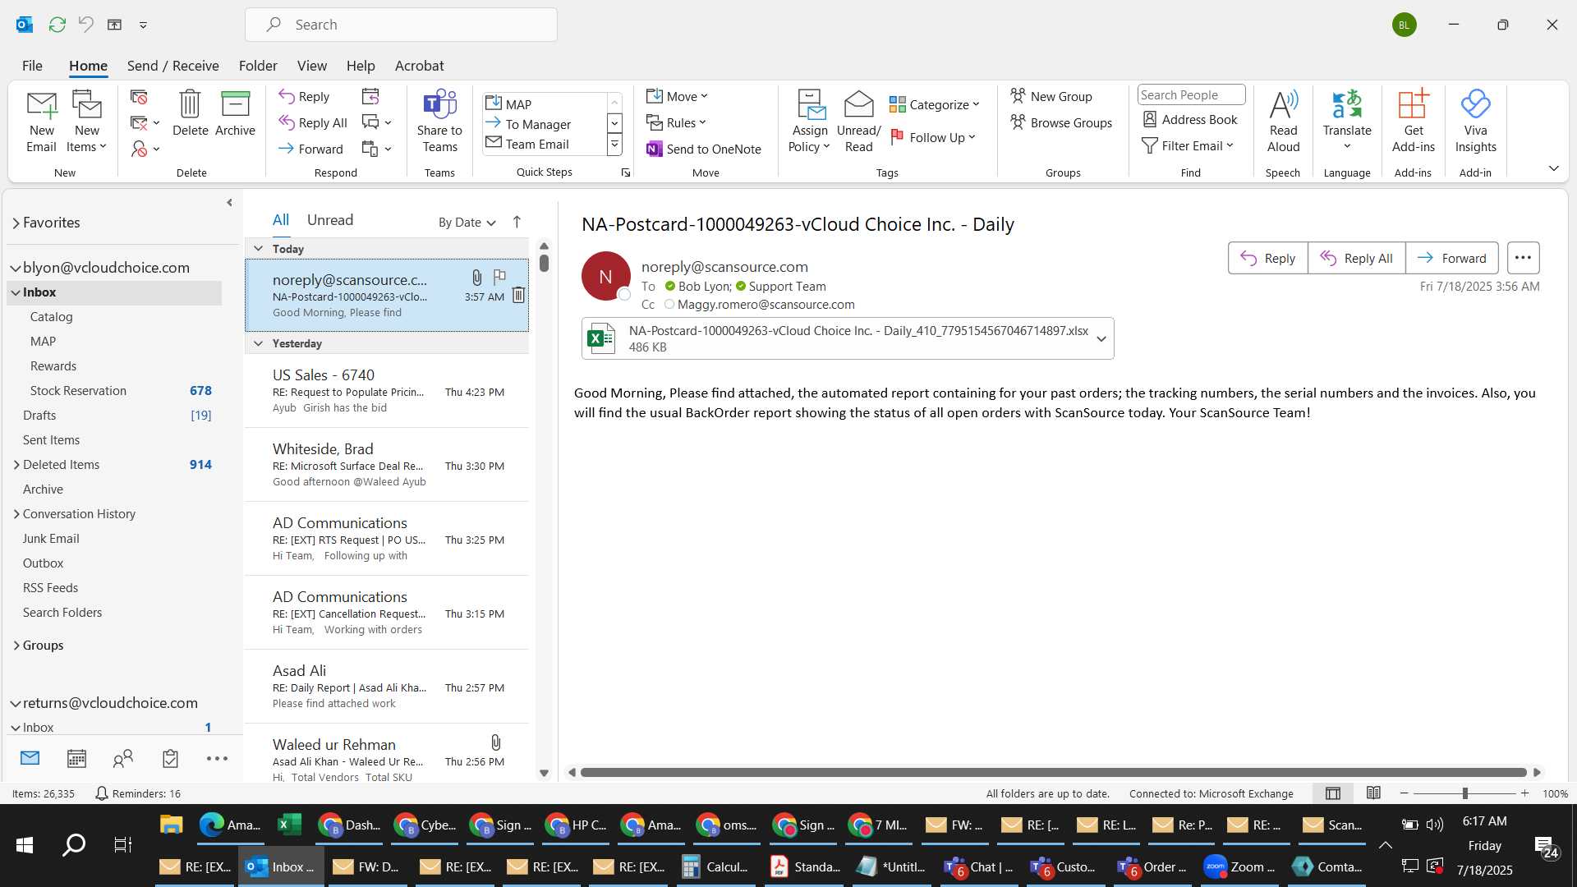Click zoom out minus button
1577x887 pixels.
click(x=1405, y=793)
